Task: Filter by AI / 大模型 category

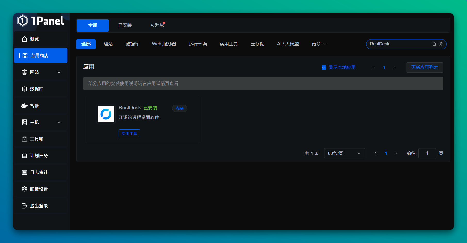Action: click(288, 44)
